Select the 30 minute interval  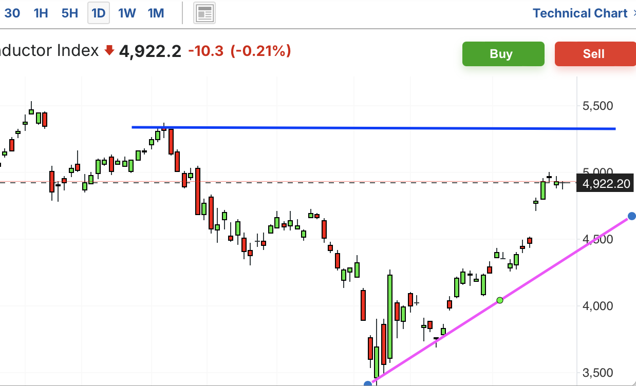pos(12,13)
